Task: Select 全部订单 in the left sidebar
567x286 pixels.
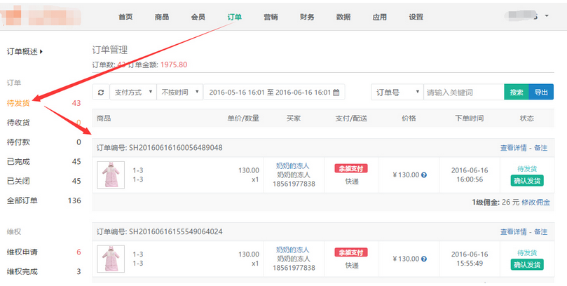Action: tap(22, 200)
